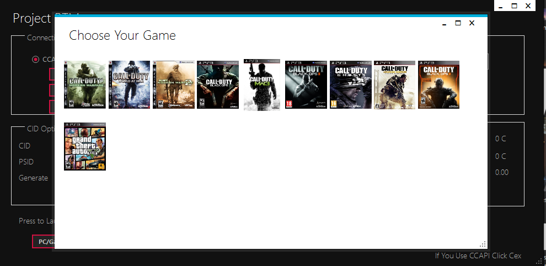Maximize the Choose Your Game dialog
The width and height of the screenshot is (546, 266).
458,23
